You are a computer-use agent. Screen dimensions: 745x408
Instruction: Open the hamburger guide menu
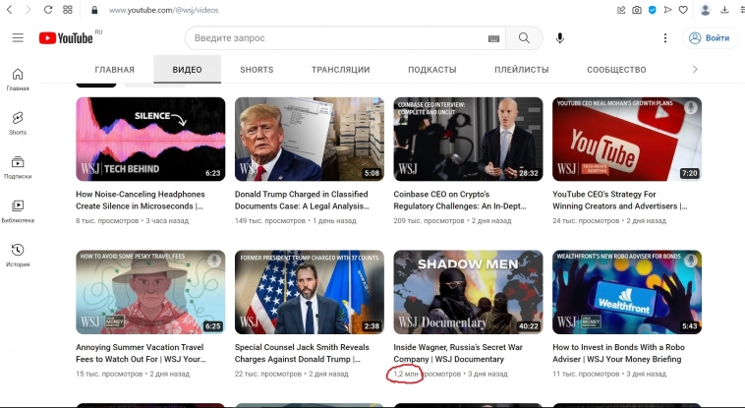pyautogui.click(x=18, y=38)
